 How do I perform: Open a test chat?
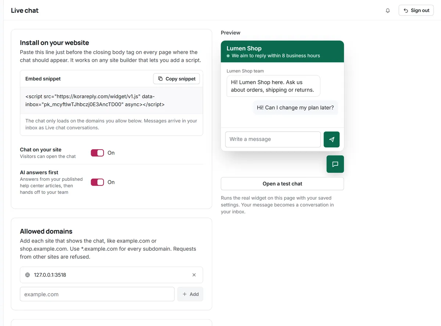click(x=282, y=184)
